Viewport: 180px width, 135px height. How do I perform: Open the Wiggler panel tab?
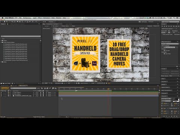point(163,84)
